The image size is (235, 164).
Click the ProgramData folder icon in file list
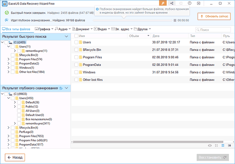click(81, 65)
